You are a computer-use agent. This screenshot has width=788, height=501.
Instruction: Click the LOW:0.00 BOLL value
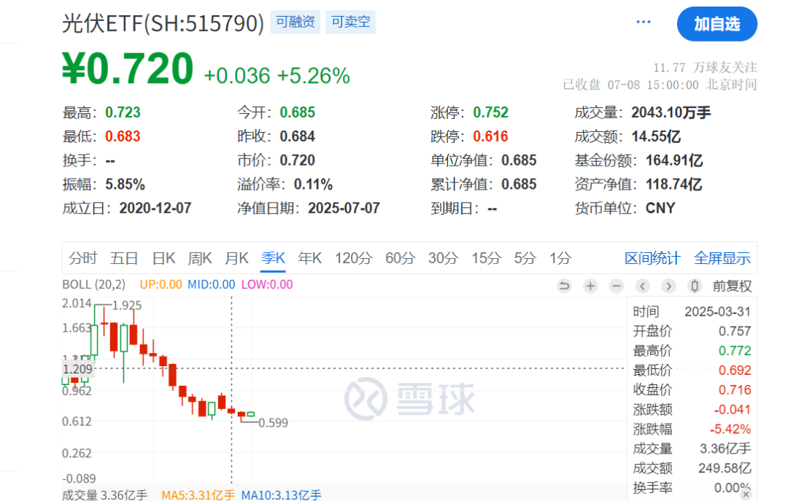click(x=267, y=284)
